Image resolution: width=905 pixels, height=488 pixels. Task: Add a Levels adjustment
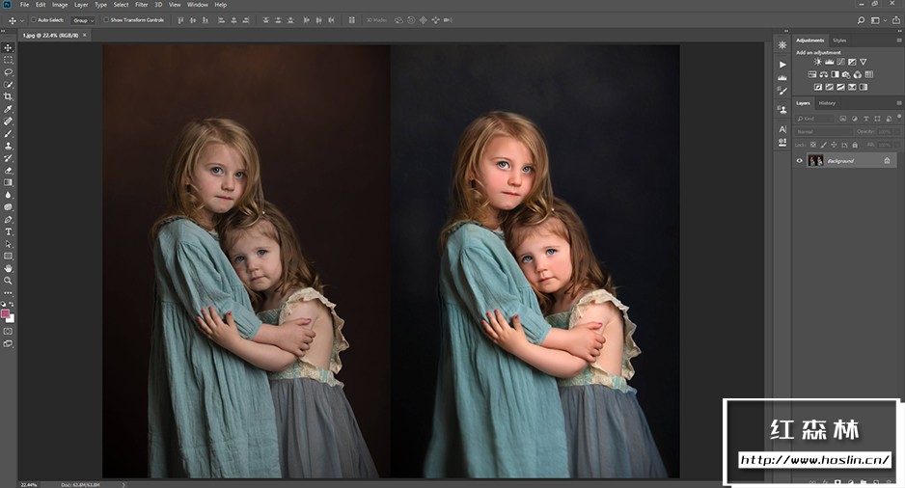point(830,62)
